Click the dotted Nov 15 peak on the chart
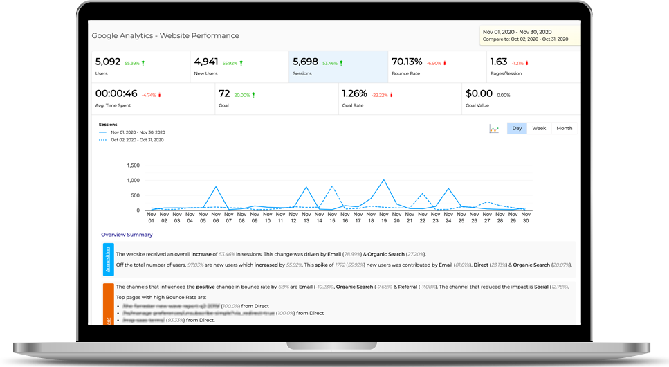 pos(332,186)
